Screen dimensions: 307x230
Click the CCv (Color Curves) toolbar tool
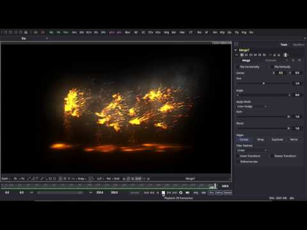coord(150,33)
